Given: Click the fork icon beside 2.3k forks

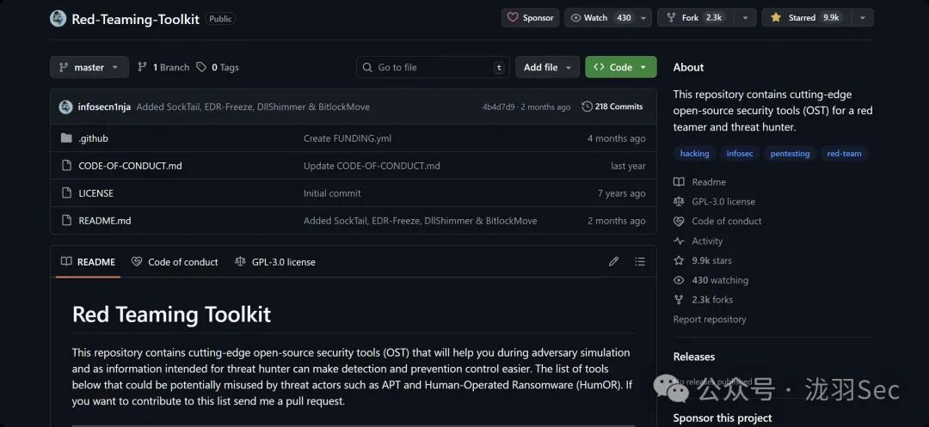Looking at the screenshot, I should point(679,300).
